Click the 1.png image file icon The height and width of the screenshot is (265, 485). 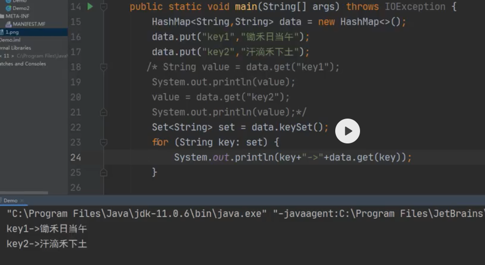[x=2, y=32]
